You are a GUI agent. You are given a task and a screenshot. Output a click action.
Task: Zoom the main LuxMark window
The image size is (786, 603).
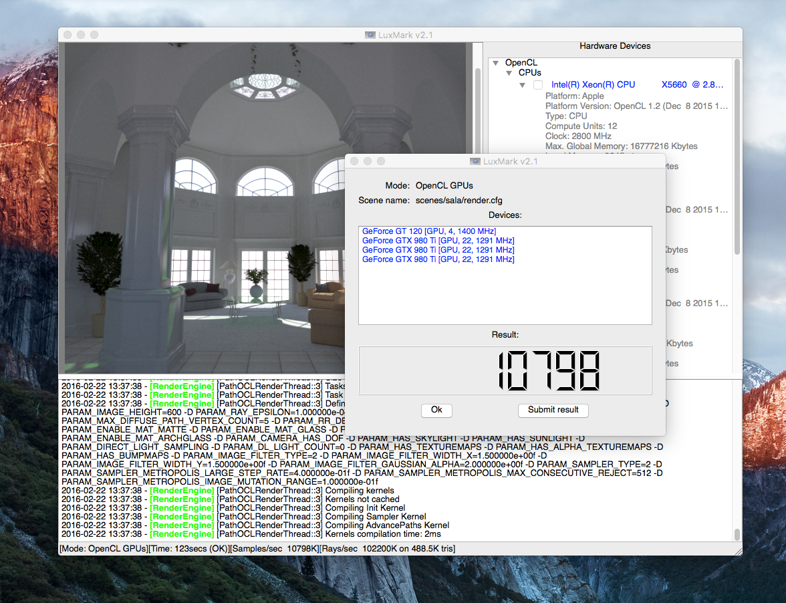point(94,35)
